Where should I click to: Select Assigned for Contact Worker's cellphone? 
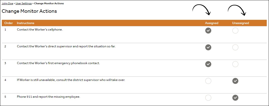point(208,31)
